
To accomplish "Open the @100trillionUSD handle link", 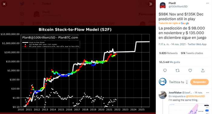I will tap(178, 6).
